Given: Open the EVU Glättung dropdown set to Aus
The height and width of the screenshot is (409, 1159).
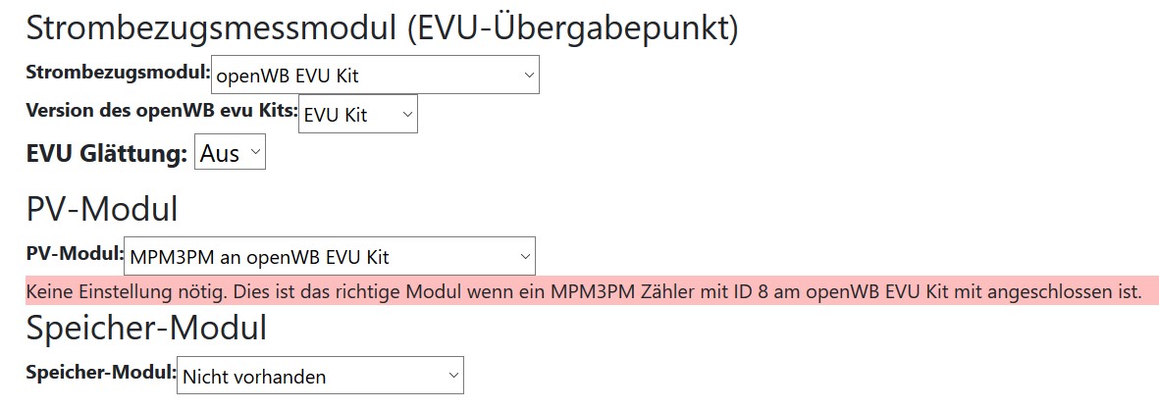Looking at the screenshot, I should pos(230,152).
